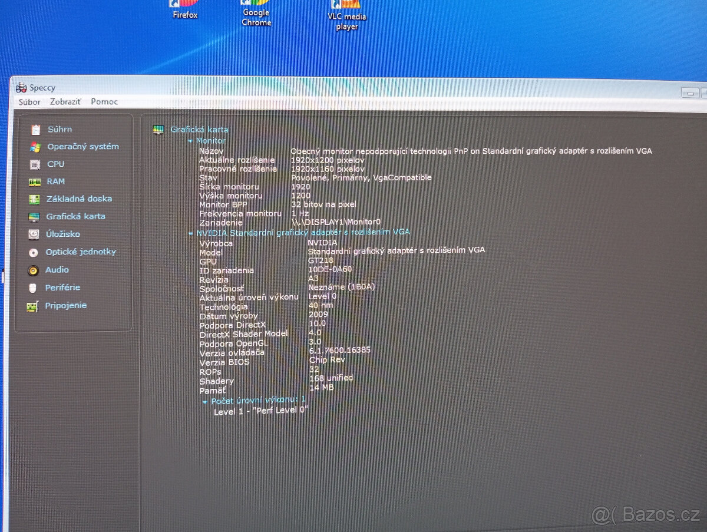Click the Počet úrovní výkonu: 1 heading
The height and width of the screenshot is (532, 707).
[259, 401]
